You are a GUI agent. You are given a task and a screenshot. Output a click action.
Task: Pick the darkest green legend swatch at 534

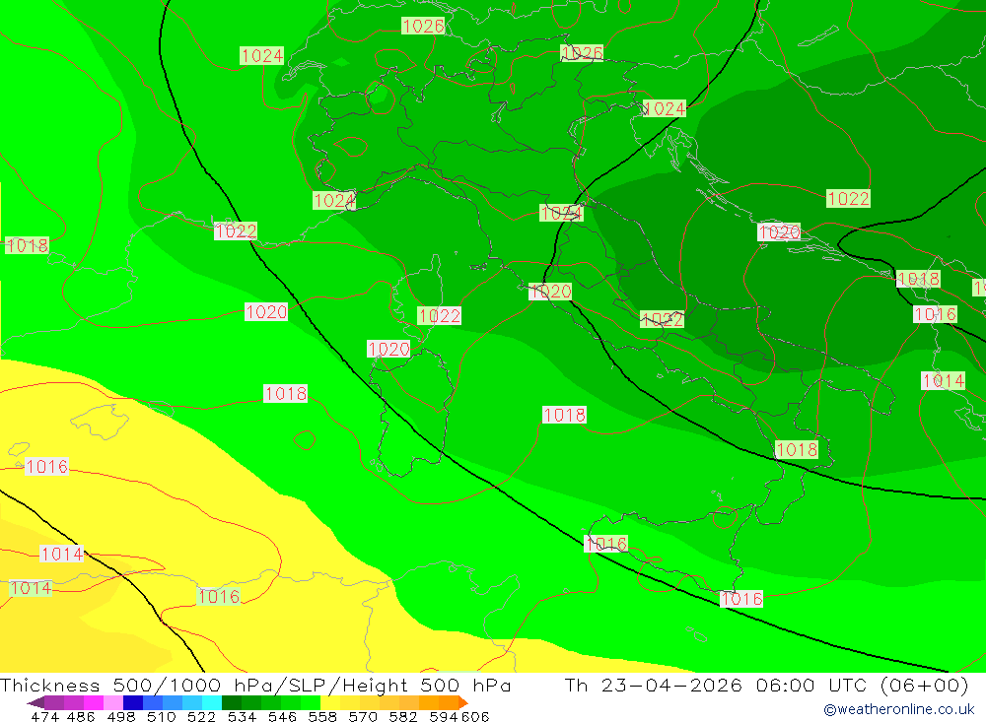coord(232,702)
